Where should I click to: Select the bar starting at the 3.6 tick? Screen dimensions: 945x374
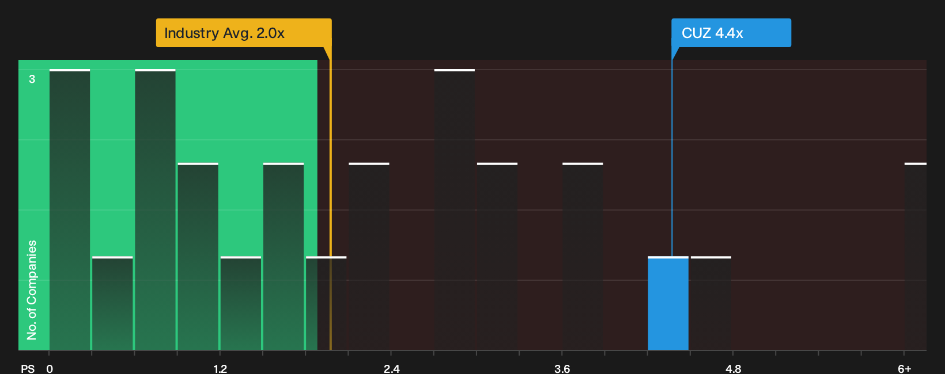(x=583, y=257)
